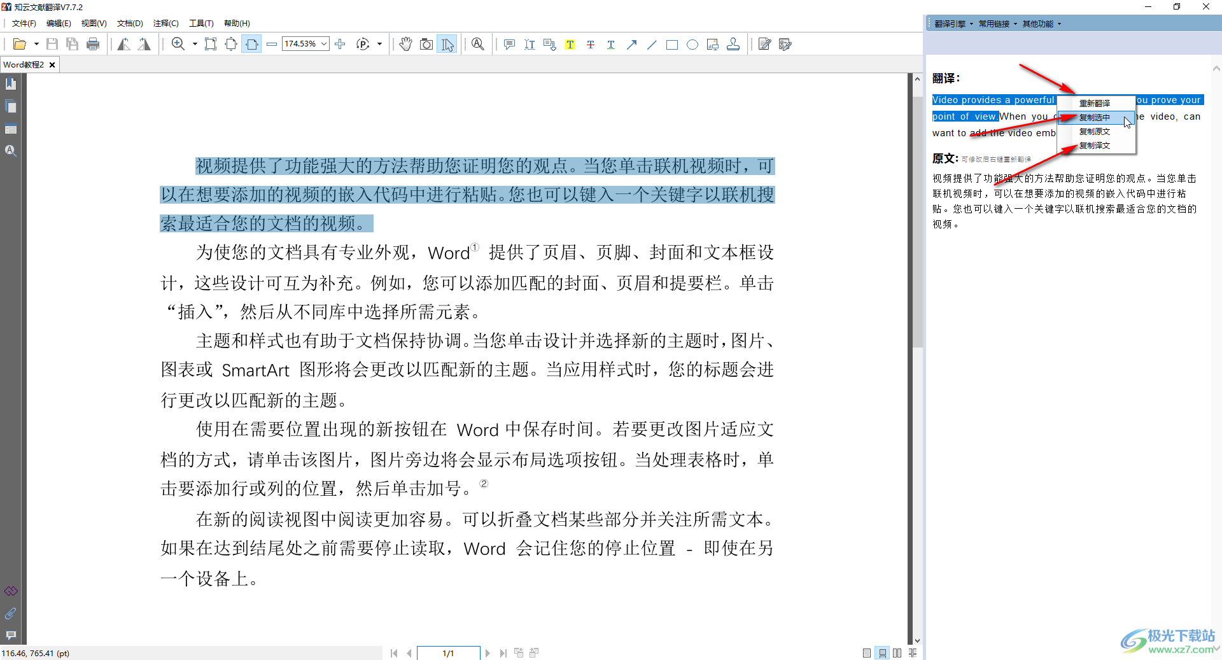Click the form editing icon
The width and height of the screenshot is (1222, 660).
[785, 45]
